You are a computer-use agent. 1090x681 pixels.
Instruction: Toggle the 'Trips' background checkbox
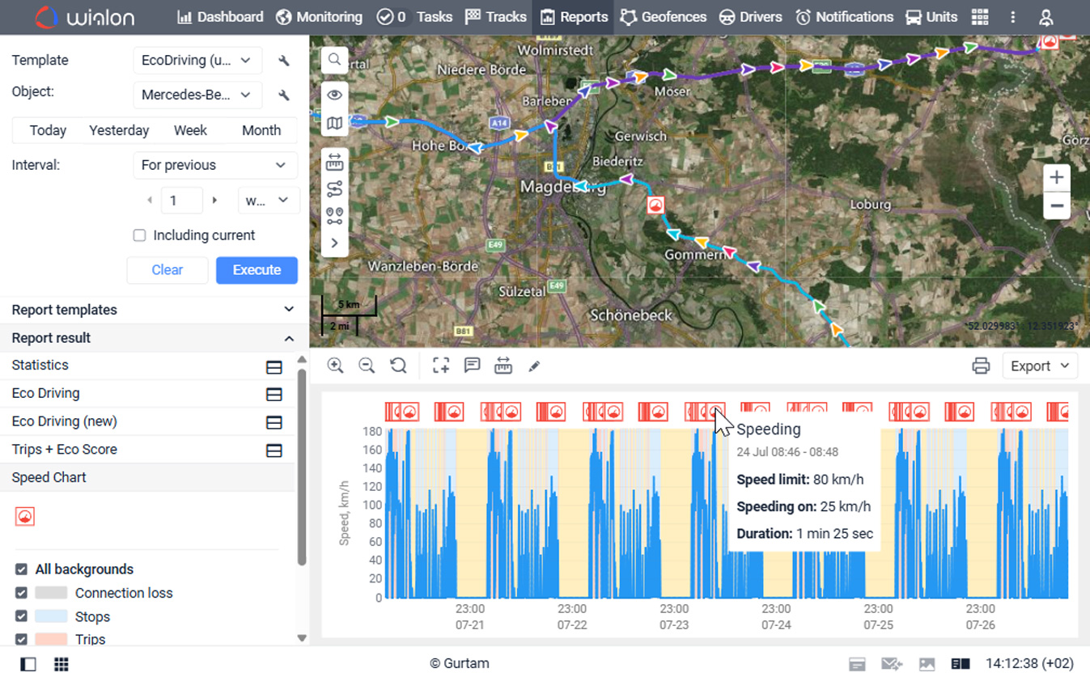point(22,639)
